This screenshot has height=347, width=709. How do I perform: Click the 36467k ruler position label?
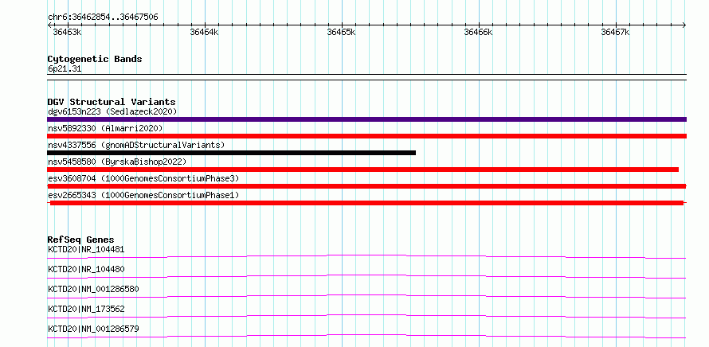(x=615, y=32)
